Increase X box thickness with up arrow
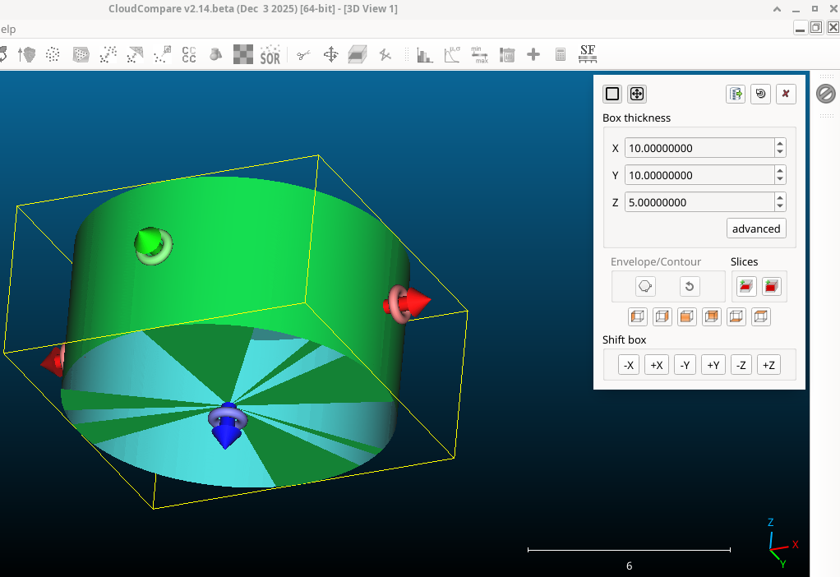Image resolution: width=840 pixels, height=577 pixels. pyautogui.click(x=779, y=144)
